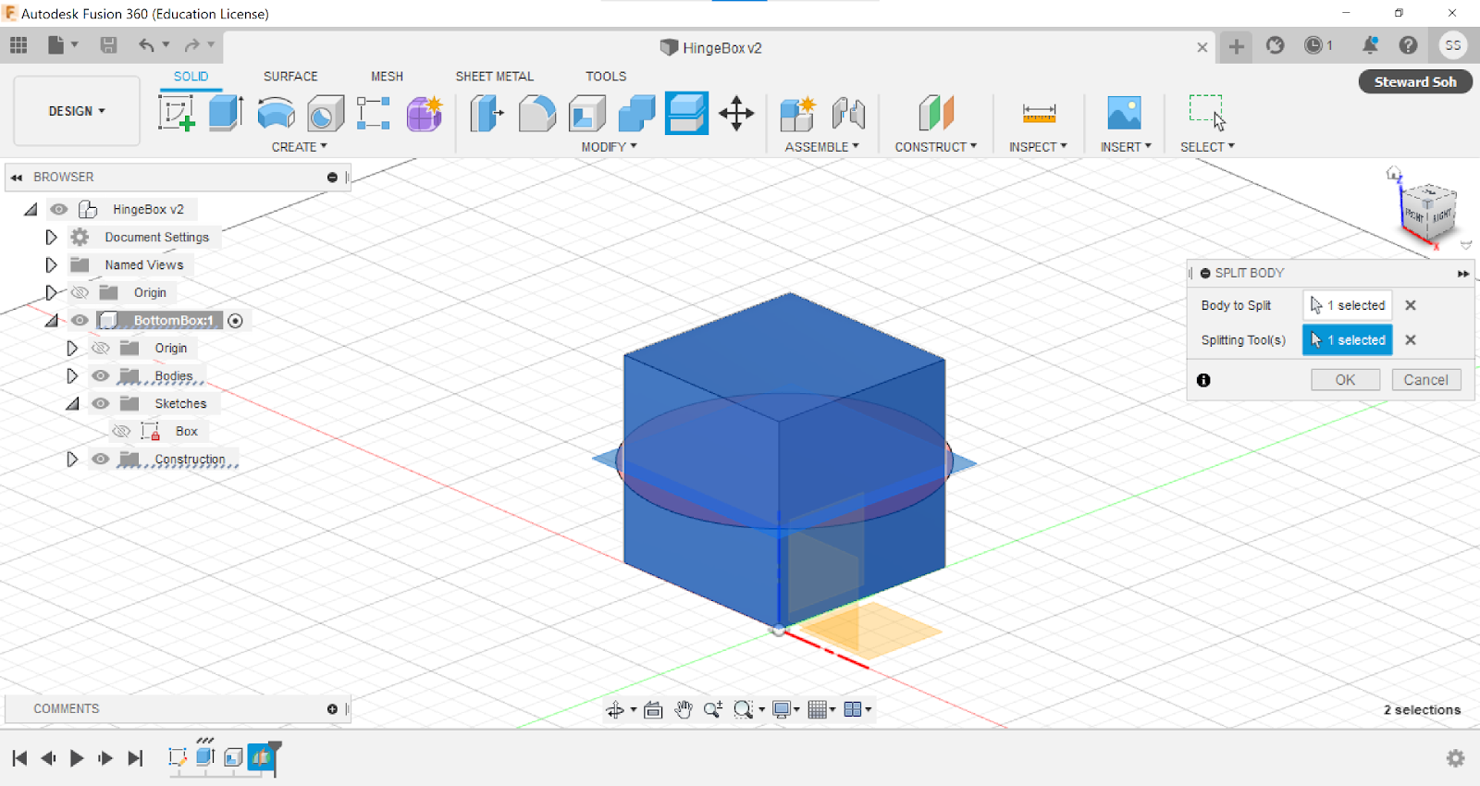
Task: Click the Joint tool icon
Action: click(848, 114)
